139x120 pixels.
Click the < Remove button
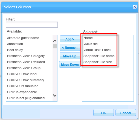pos(70,47)
